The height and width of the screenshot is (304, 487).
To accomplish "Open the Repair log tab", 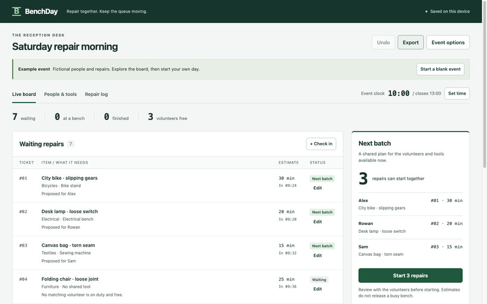I will pos(96,94).
